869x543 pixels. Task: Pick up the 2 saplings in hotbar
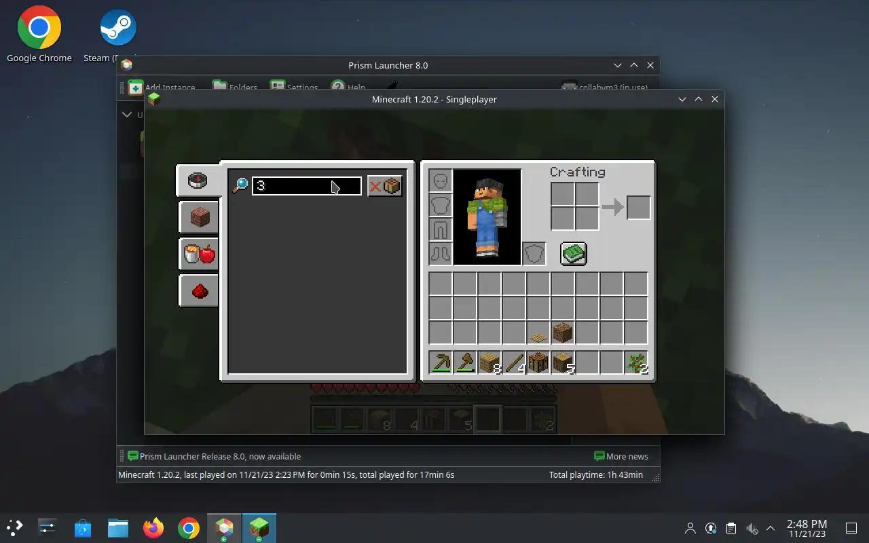pyautogui.click(x=636, y=362)
